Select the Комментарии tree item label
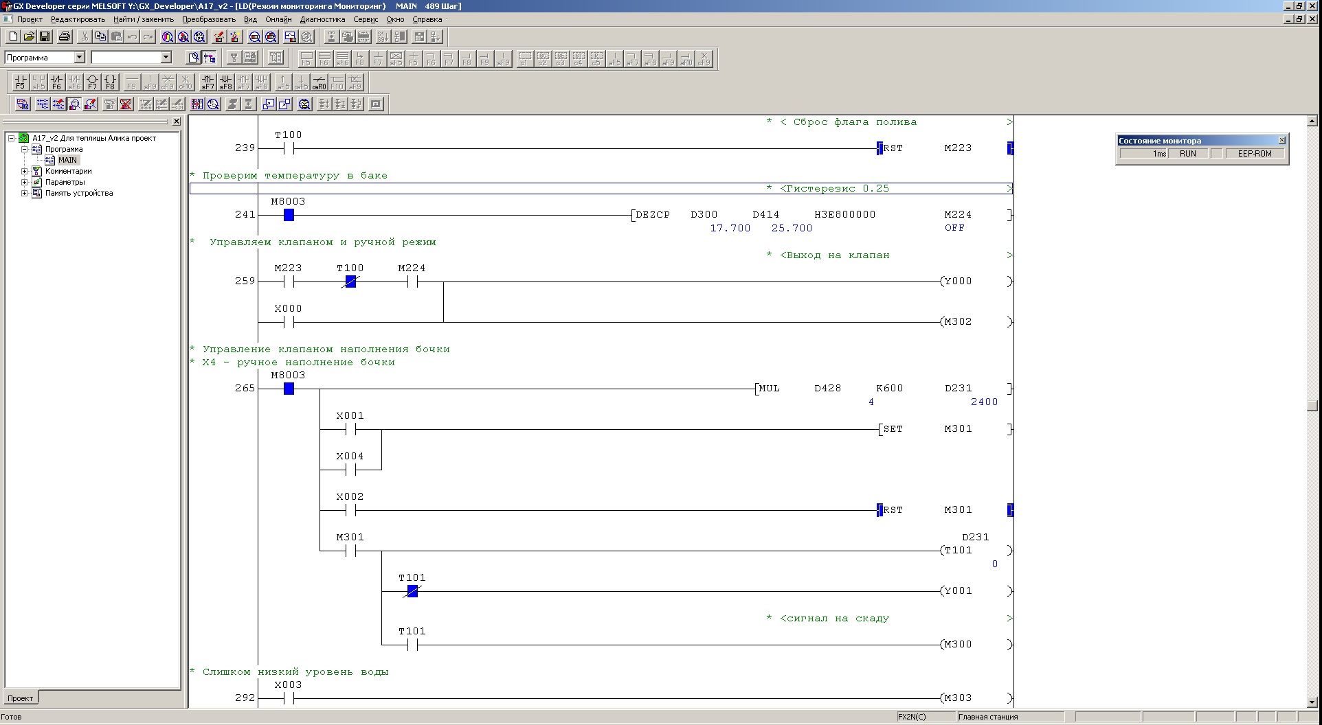 pyautogui.click(x=68, y=171)
